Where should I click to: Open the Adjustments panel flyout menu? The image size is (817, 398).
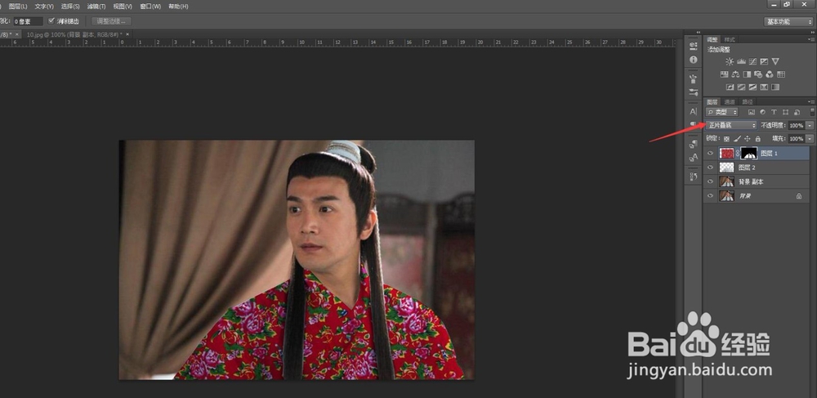click(811, 39)
